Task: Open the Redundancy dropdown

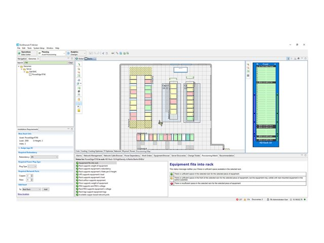Action: click(42, 157)
